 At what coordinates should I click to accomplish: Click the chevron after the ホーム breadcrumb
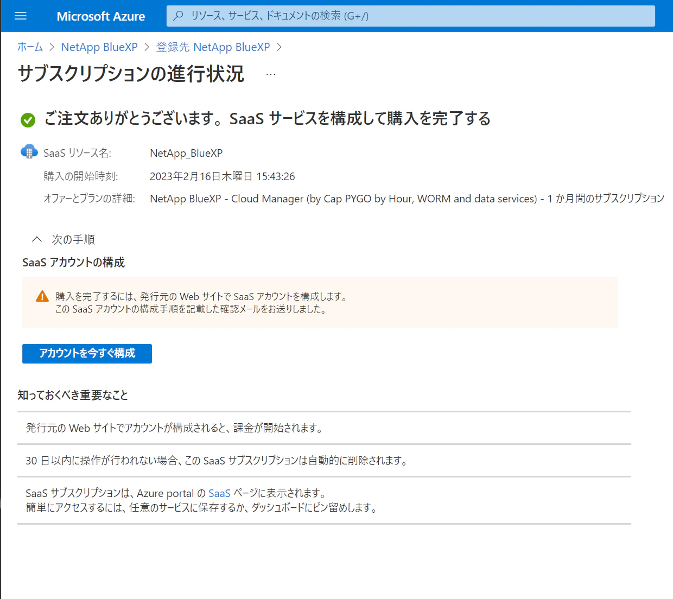52,47
